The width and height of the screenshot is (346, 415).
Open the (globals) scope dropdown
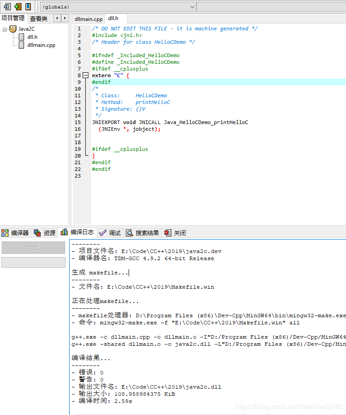click(118, 7)
